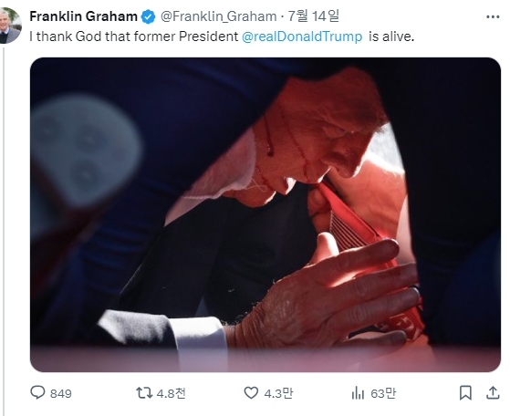Click the Franklin Graham display name
Screen dimensions: 510x416
83,16
